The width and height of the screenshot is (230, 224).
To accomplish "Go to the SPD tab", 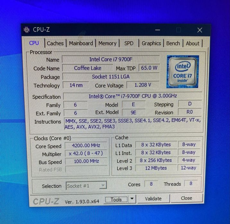I will click(129, 44).
